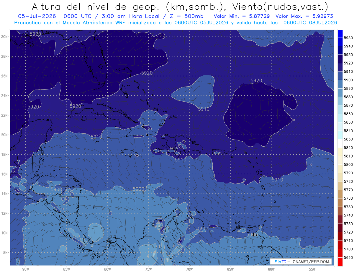The width and height of the screenshot is (354, 273).
Task: Click the initialization time "0600UTC_05JUL2026"
Action: click(x=201, y=22)
